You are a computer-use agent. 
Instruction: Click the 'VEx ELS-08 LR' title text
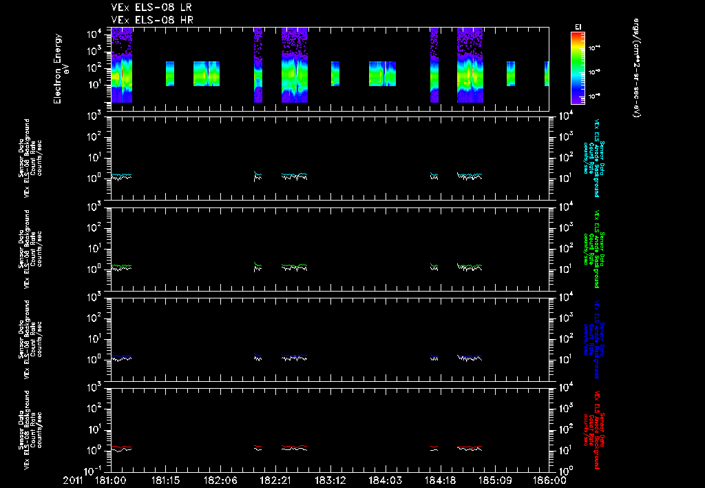coord(151,8)
